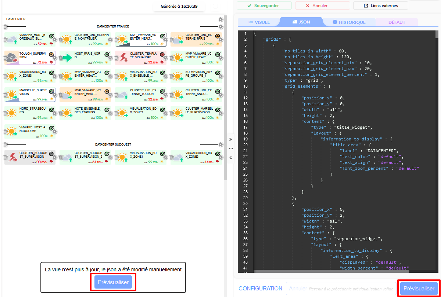This screenshot has width=441, height=297.
Task: Open settings gear of HOST_PARIS_NORD tile
Action: [x=110, y=58]
